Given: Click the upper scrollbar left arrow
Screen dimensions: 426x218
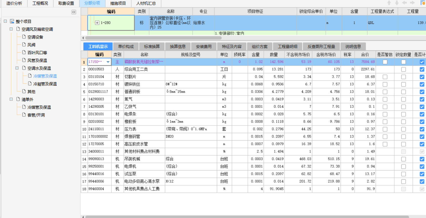Looking at the screenshot, I should tap(83, 38).
